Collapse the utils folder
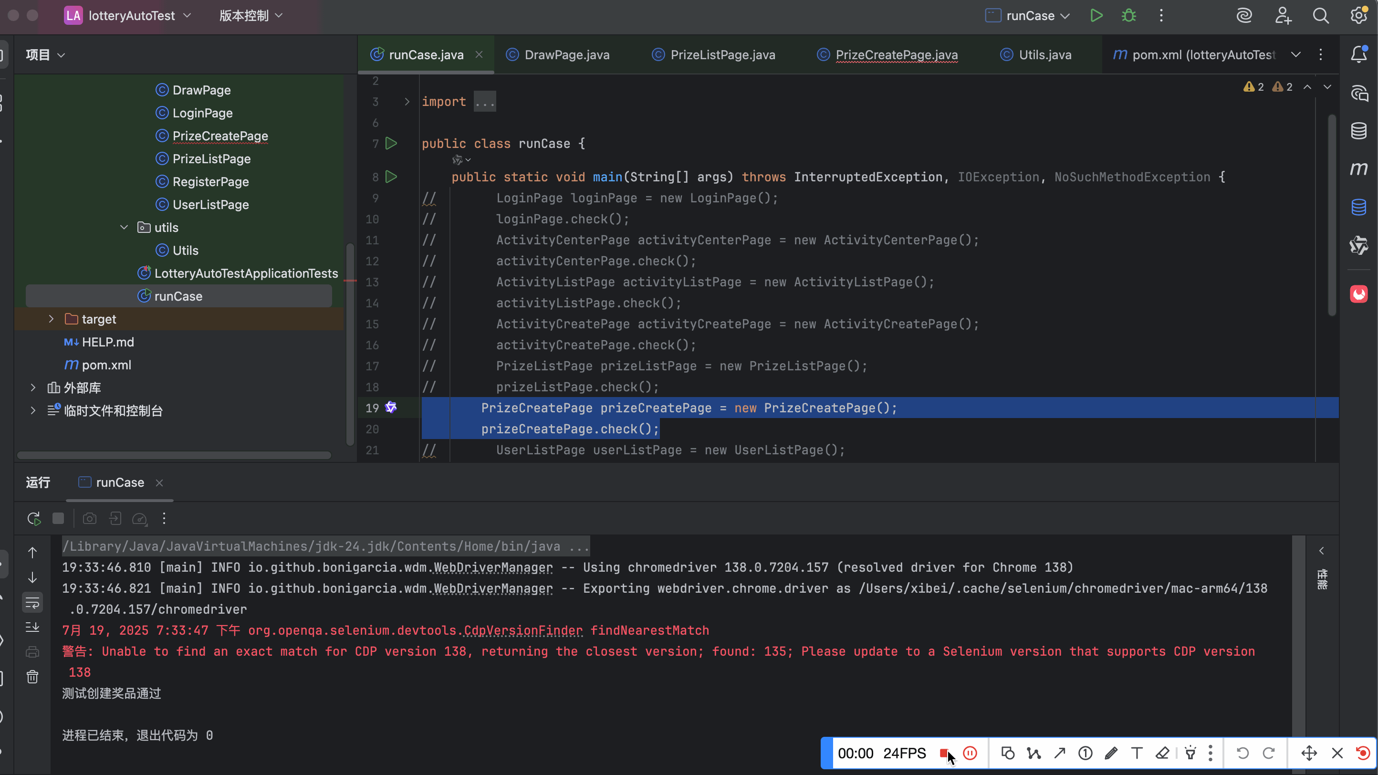This screenshot has width=1378, height=775. [124, 227]
